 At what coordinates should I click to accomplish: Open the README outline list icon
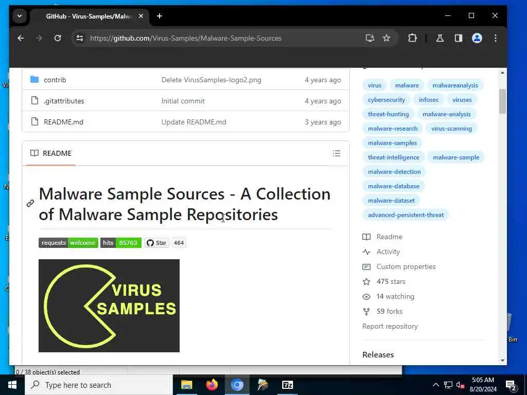(x=337, y=153)
